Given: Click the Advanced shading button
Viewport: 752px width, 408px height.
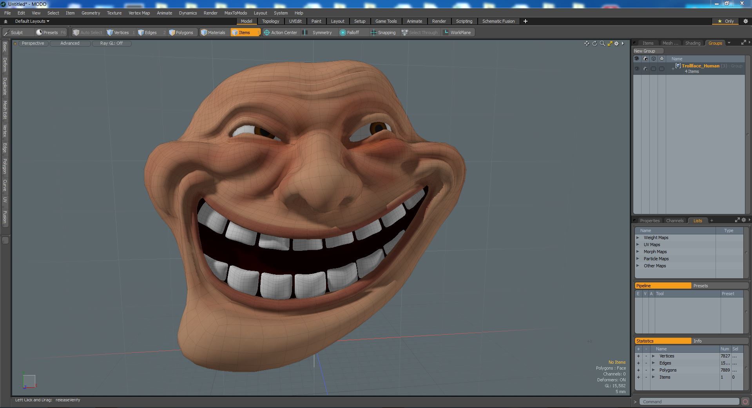Looking at the screenshot, I should [x=70, y=43].
